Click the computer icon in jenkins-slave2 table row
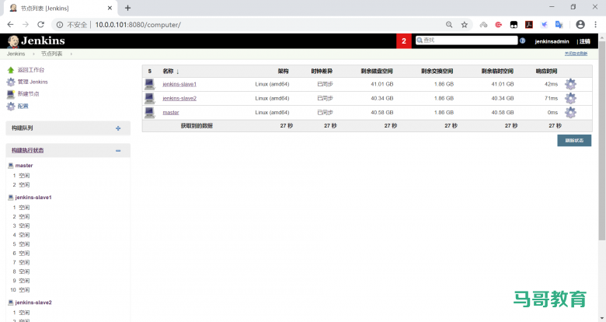 [150, 98]
